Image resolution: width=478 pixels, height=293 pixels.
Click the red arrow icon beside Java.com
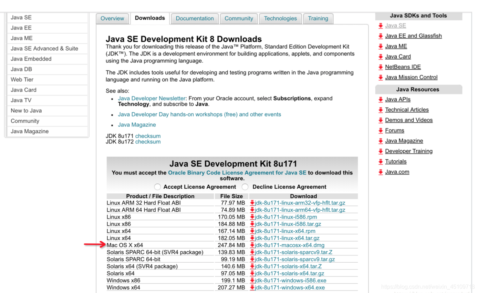point(381,172)
